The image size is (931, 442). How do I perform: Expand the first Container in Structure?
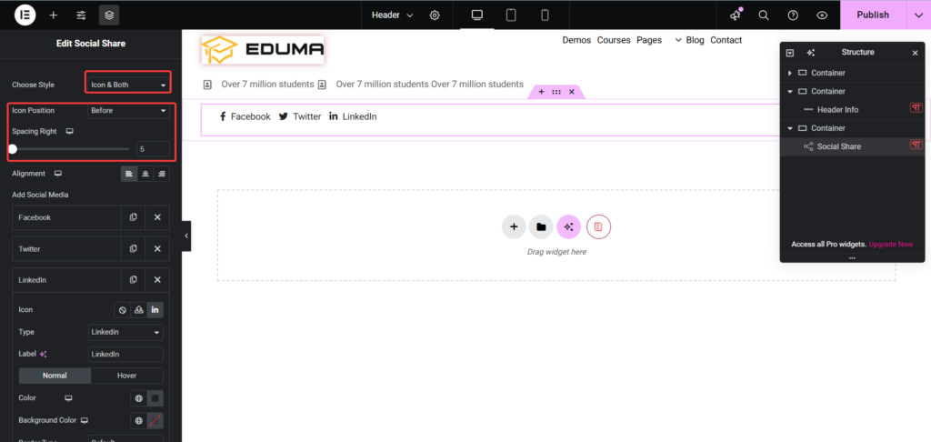tap(790, 73)
